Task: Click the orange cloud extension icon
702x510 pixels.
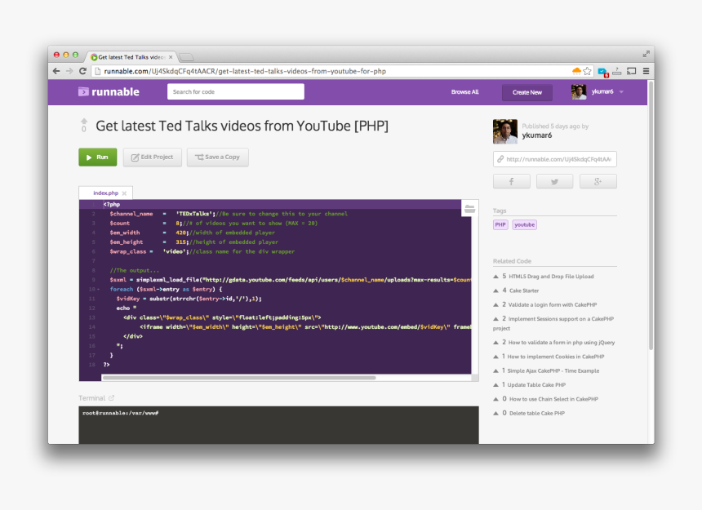Action: coord(576,71)
